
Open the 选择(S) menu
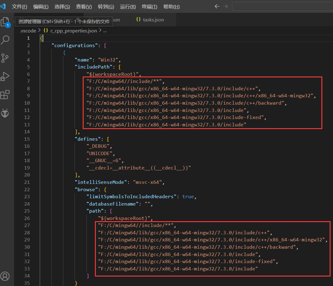tap(62, 7)
